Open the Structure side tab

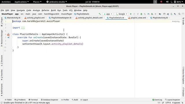(2, 61)
